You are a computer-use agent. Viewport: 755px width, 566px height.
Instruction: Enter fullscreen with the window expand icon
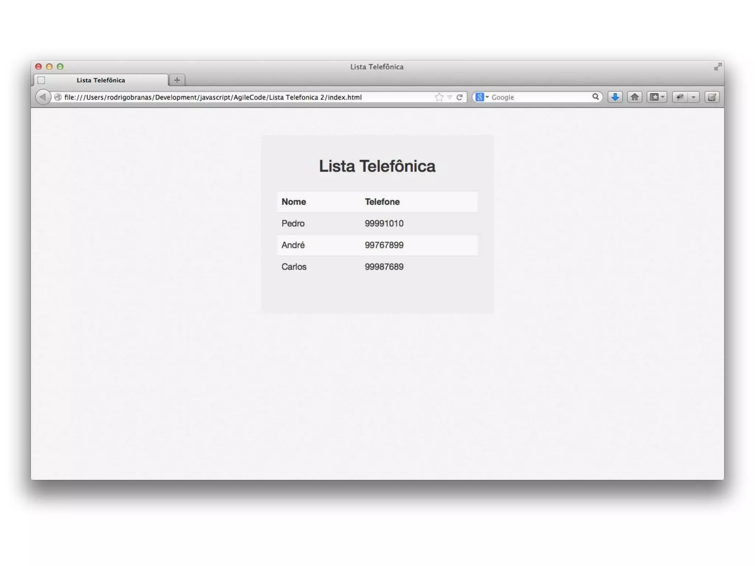pyautogui.click(x=717, y=67)
